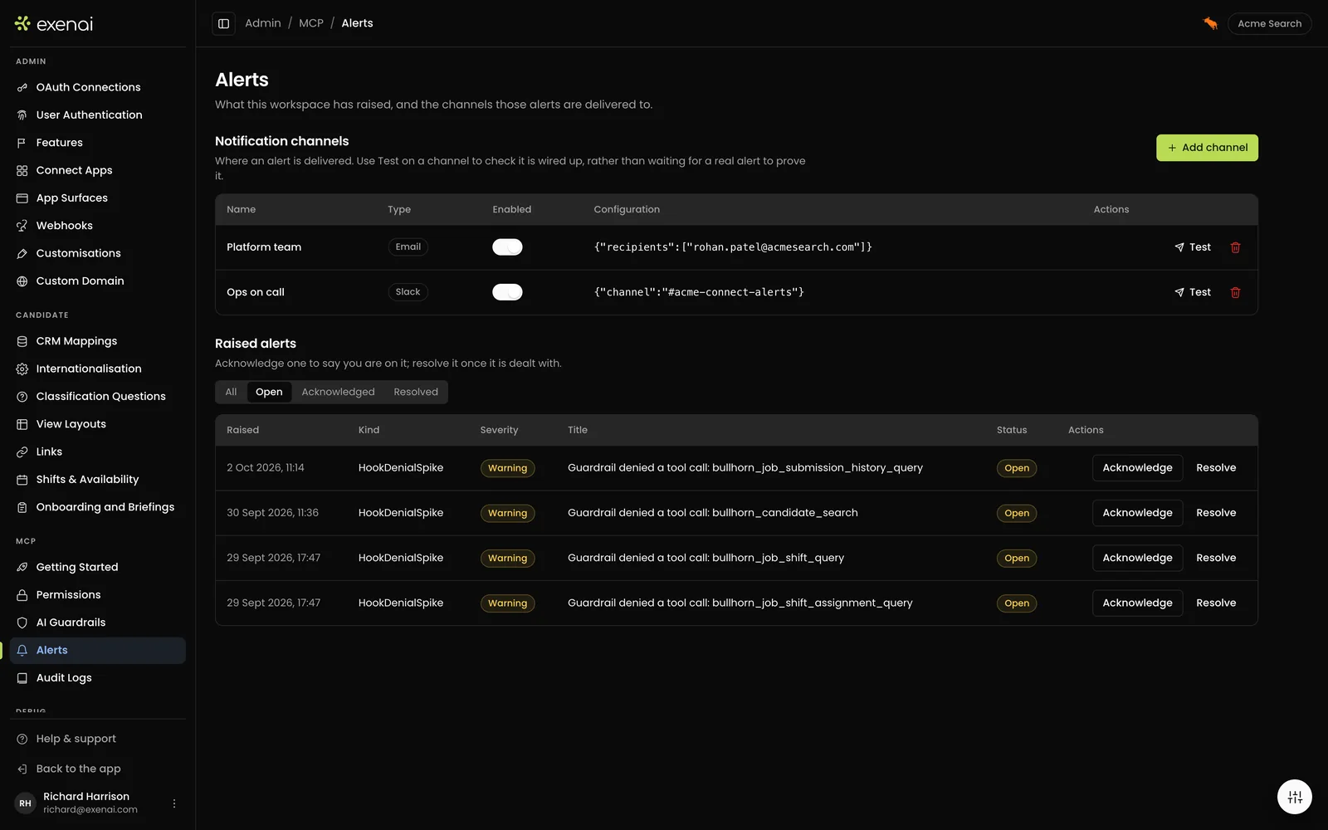
Task: Open the floating settings sliders button
Action: tap(1295, 797)
